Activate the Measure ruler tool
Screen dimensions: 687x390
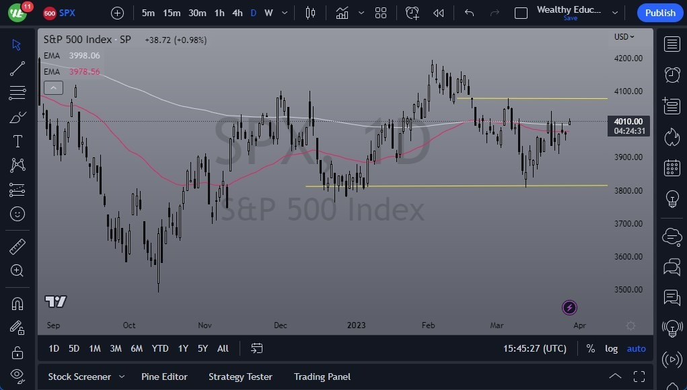[x=17, y=247]
